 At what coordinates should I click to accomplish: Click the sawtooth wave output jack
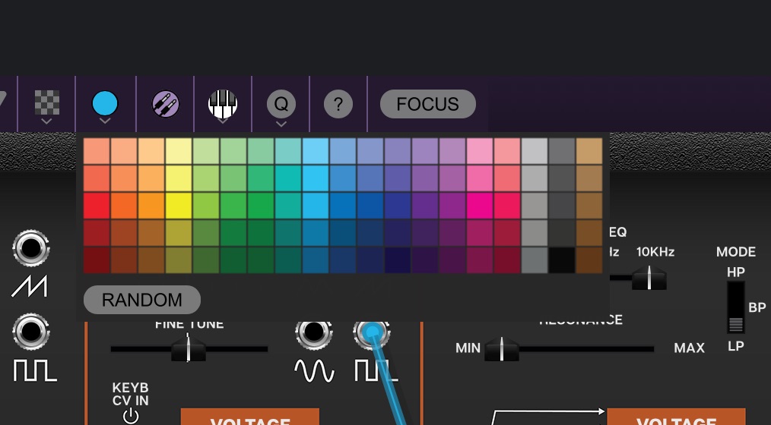tap(31, 248)
